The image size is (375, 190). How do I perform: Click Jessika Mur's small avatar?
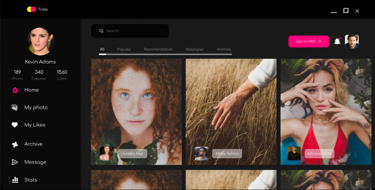[x=106, y=154]
